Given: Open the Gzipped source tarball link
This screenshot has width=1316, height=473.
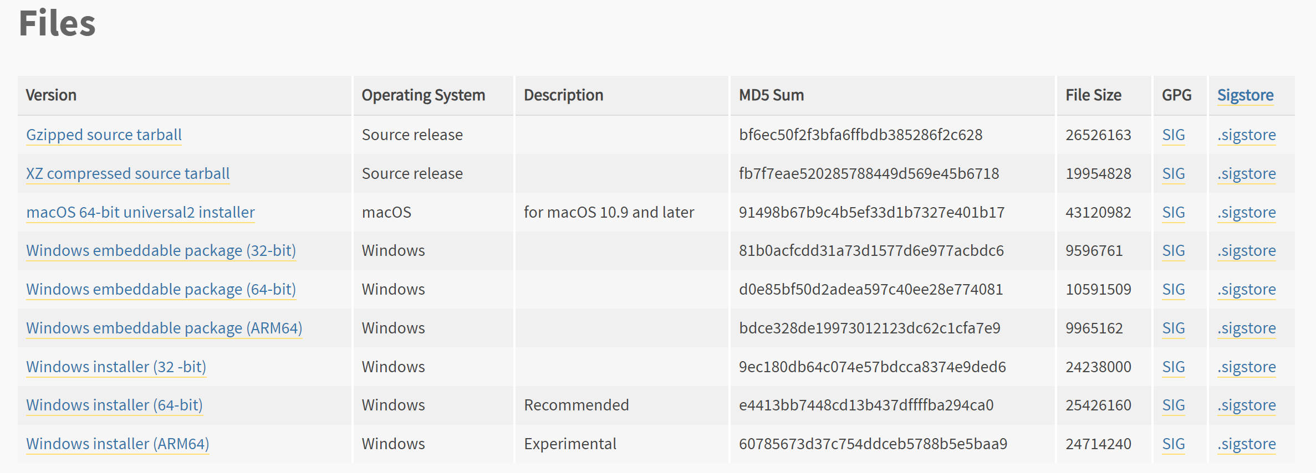Looking at the screenshot, I should (104, 135).
